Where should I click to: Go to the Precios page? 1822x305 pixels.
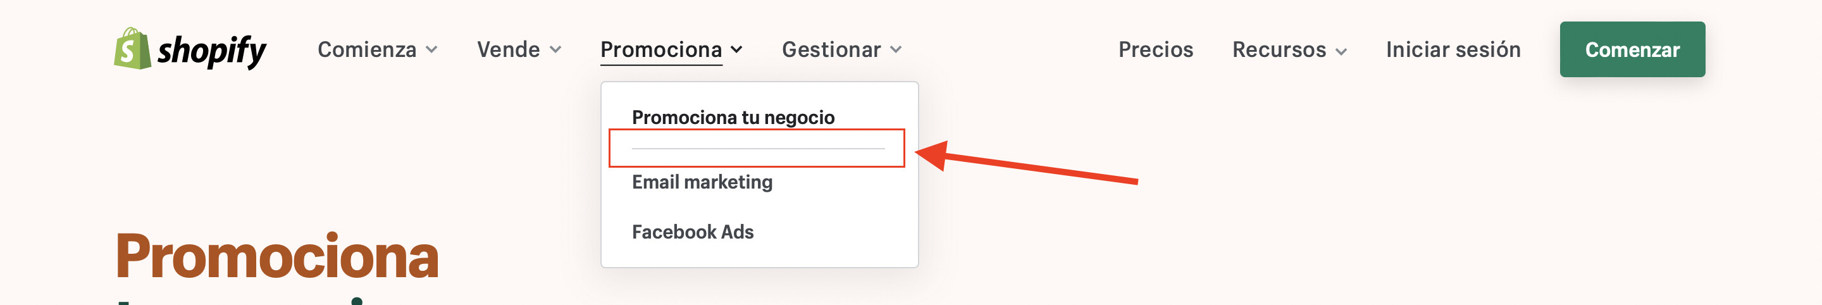click(x=1155, y=49)
